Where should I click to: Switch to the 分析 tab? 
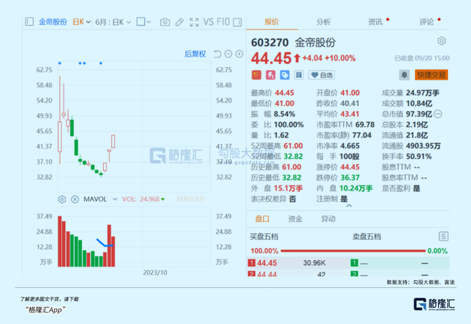click(x=323, y=22)
